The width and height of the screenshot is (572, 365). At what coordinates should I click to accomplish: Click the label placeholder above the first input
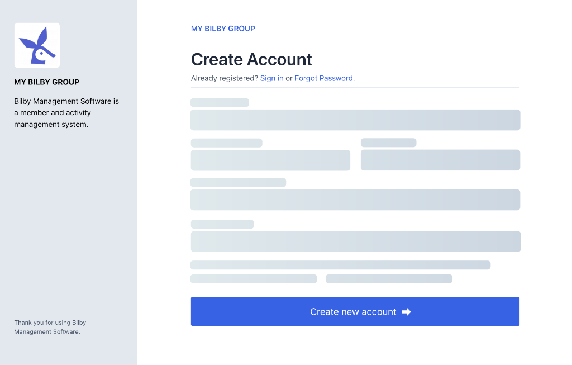coord(220,102)
